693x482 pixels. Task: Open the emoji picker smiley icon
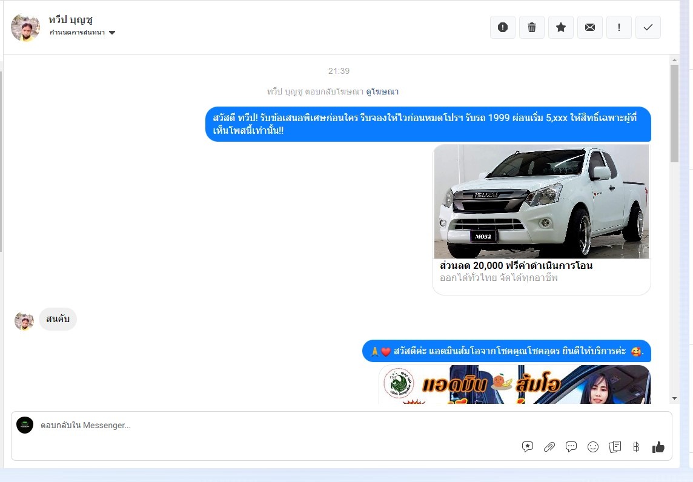click(x=592, y=447)
